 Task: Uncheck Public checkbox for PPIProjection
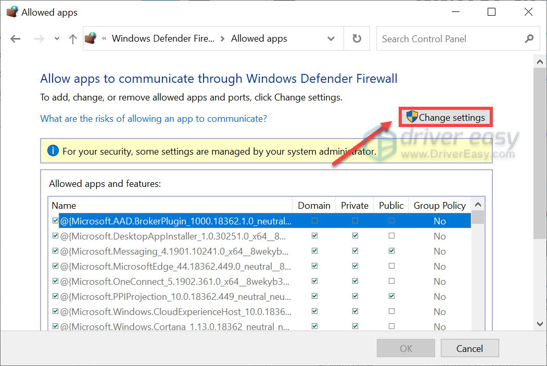[391, 296]
